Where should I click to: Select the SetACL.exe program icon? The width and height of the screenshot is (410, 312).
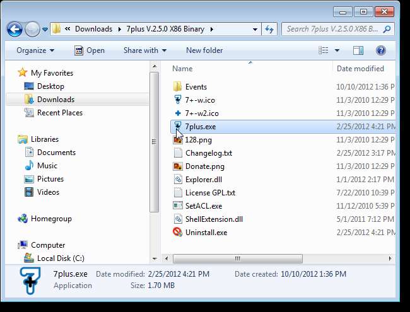click(177, 205)
